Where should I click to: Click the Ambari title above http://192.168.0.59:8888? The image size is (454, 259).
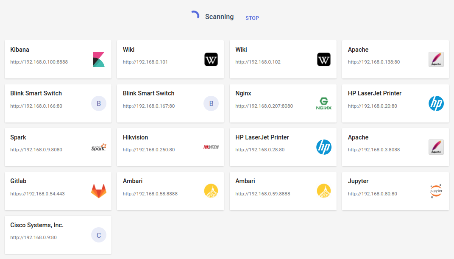[x=245, y=181]
